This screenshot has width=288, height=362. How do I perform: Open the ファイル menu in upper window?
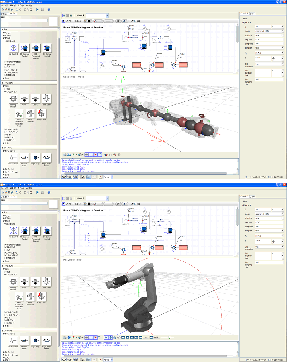(4, 5)
